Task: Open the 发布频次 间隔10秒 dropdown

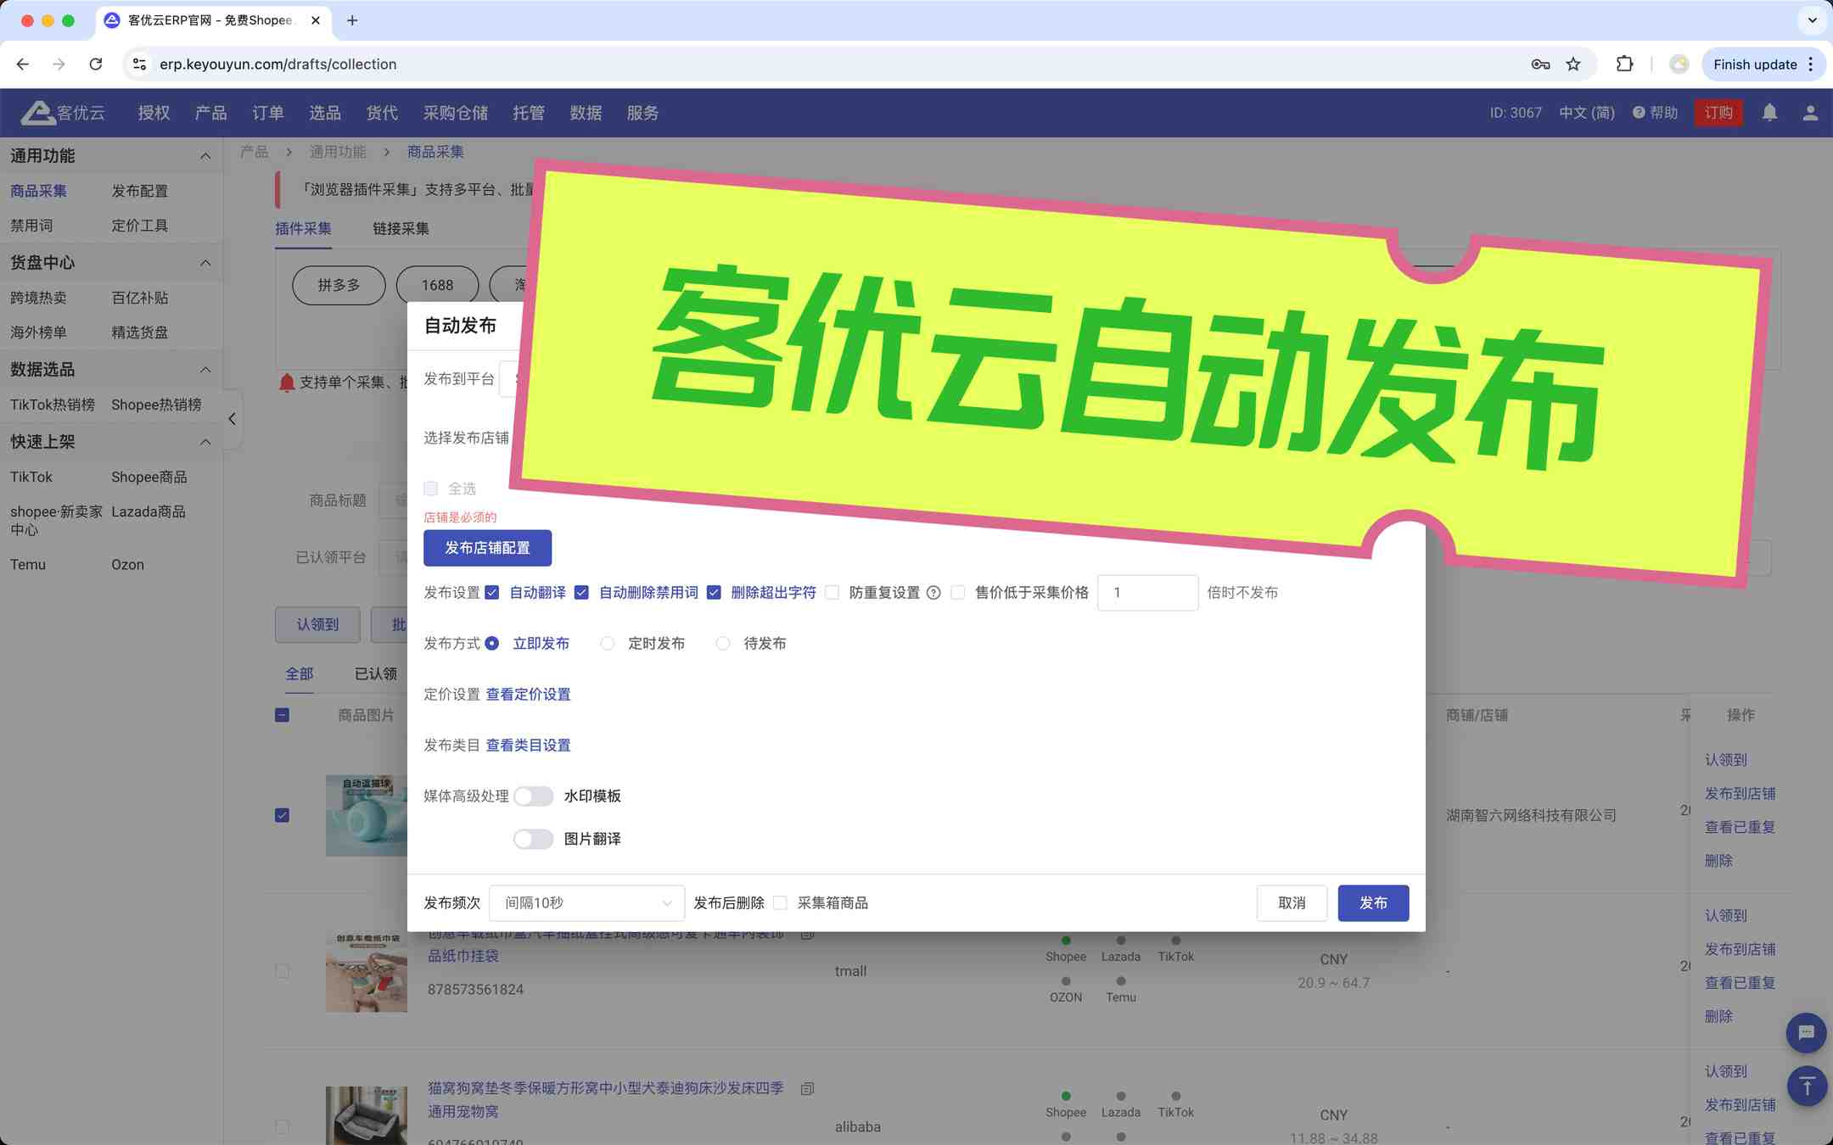Action: pyautogui.click(x=586, y=903)
